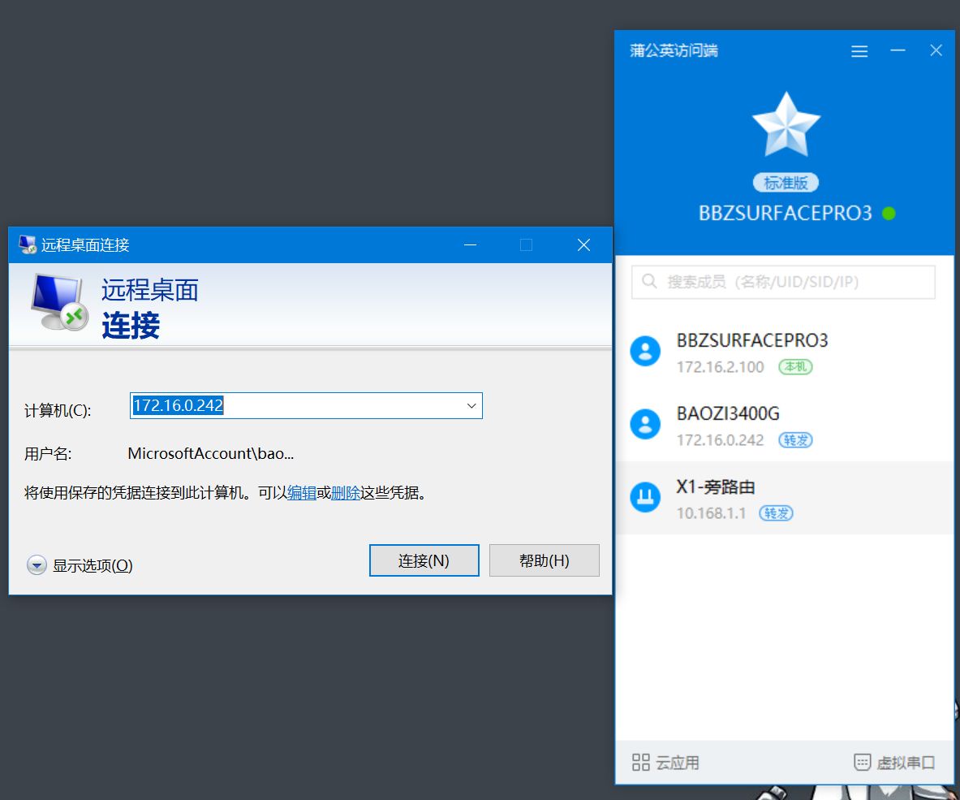The width and height of the screenshot is (960, 800).
Task: Select the X1-旁路由 member name
Action: pyautogui.click(x=715, y=487)
